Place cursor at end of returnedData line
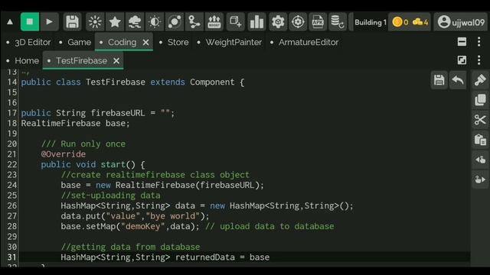This screenshot has height=275, width=490. (x=270, y=257)
